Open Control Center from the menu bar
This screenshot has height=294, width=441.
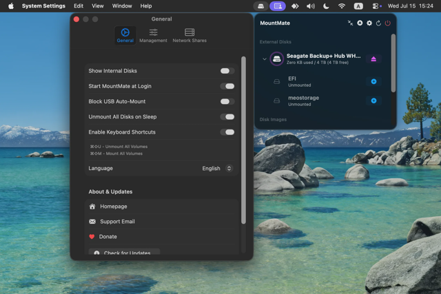pyautogui.click(x=375, y=6)
